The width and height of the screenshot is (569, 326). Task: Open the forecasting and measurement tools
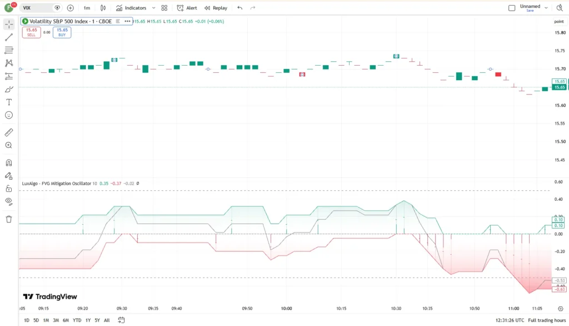pos(9,76)
